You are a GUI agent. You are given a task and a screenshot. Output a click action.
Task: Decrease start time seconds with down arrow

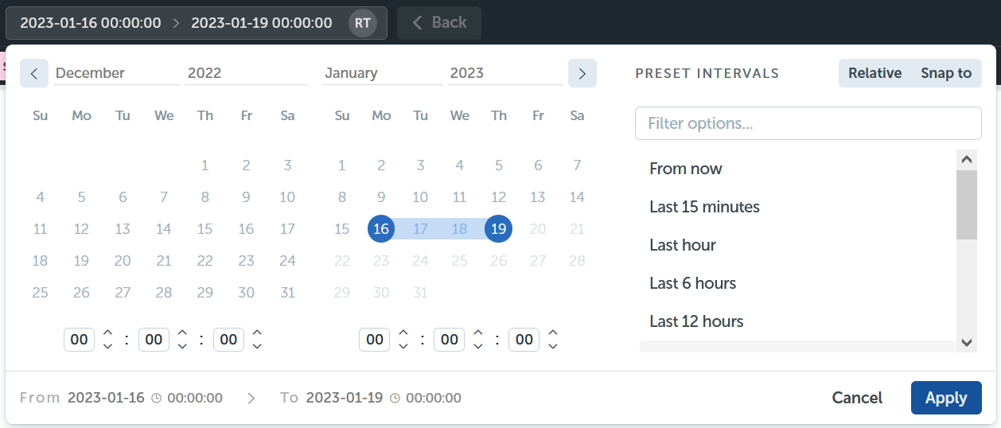(257, 346)
